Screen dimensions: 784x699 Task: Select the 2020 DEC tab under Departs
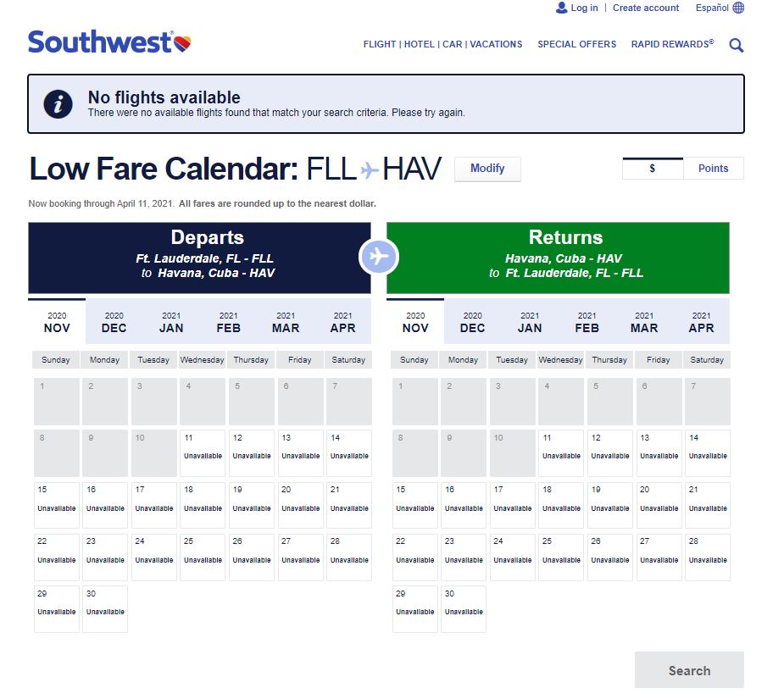tap(114, 322)
